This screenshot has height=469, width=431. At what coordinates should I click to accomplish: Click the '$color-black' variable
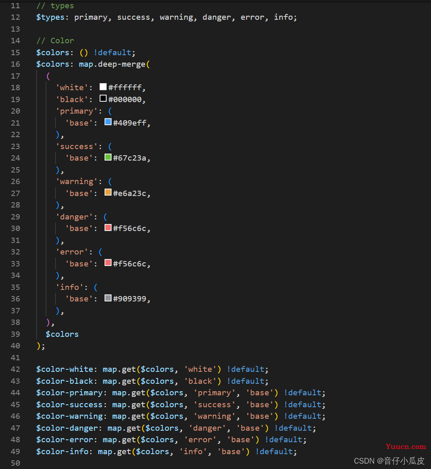click(65, 381)
